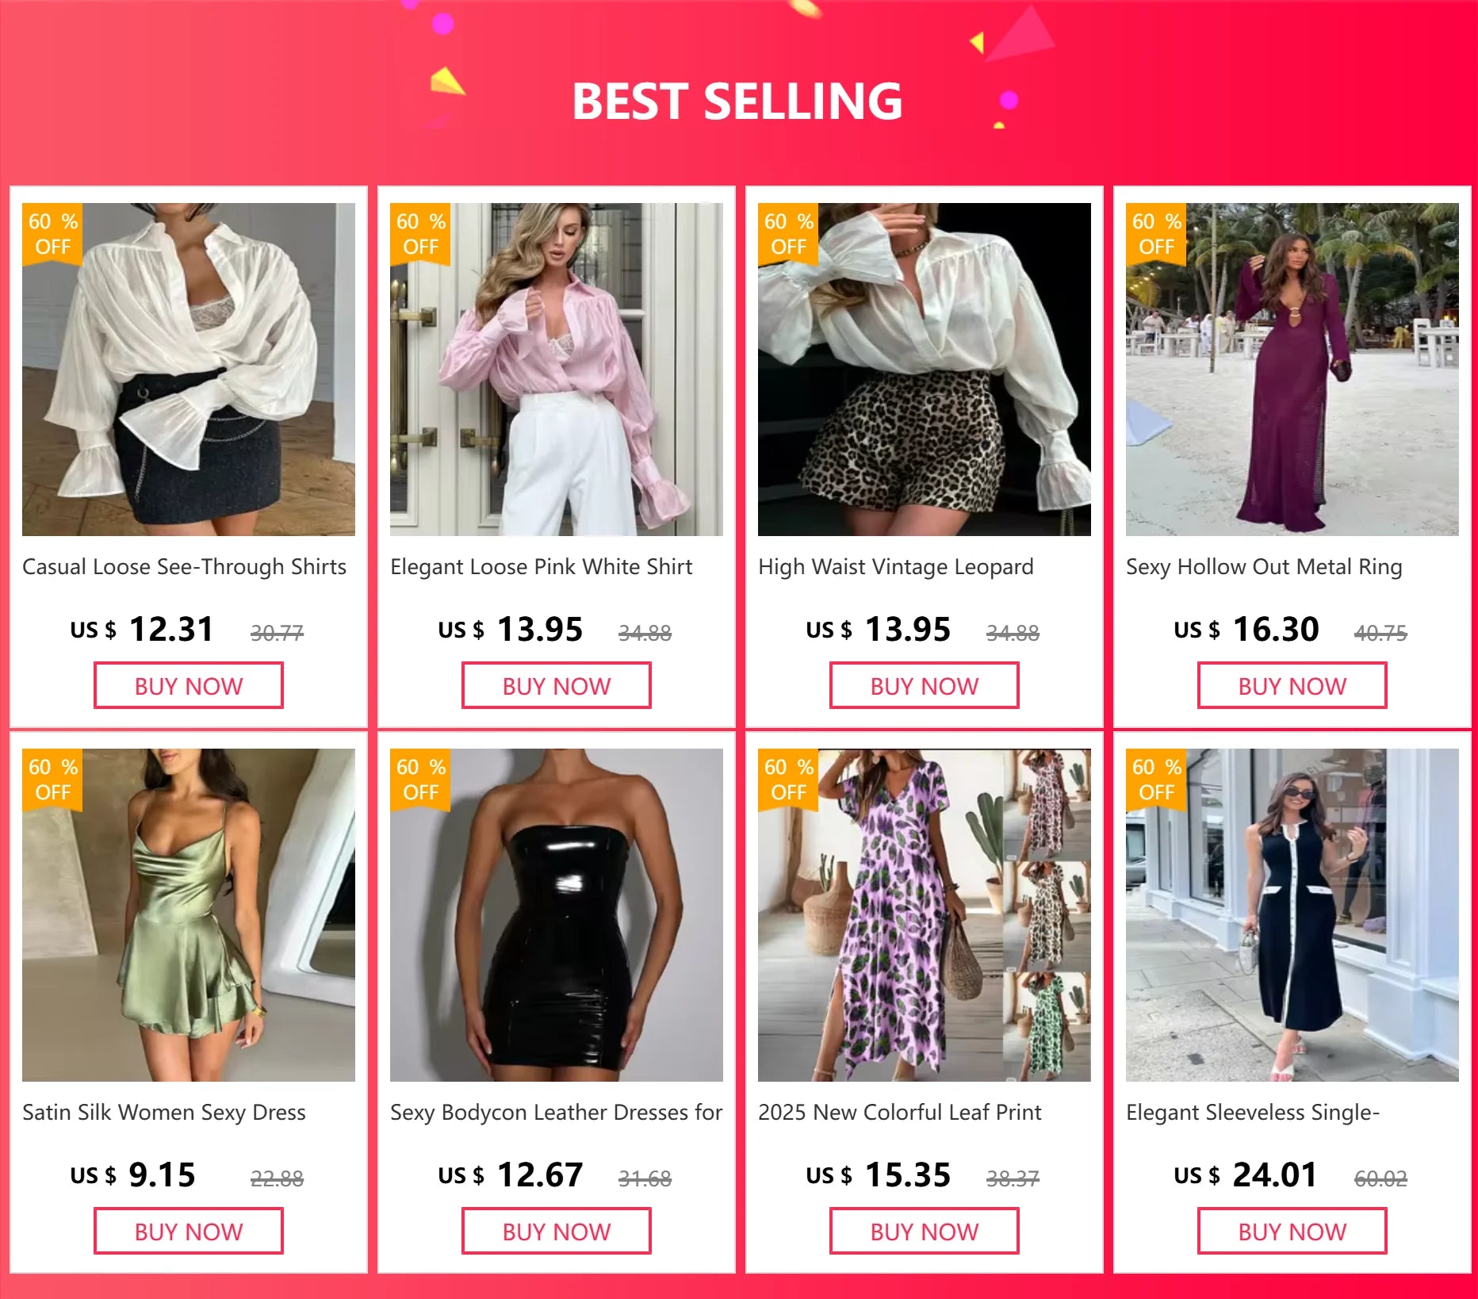Click the pink shirt product image

(x=557, y=370)
